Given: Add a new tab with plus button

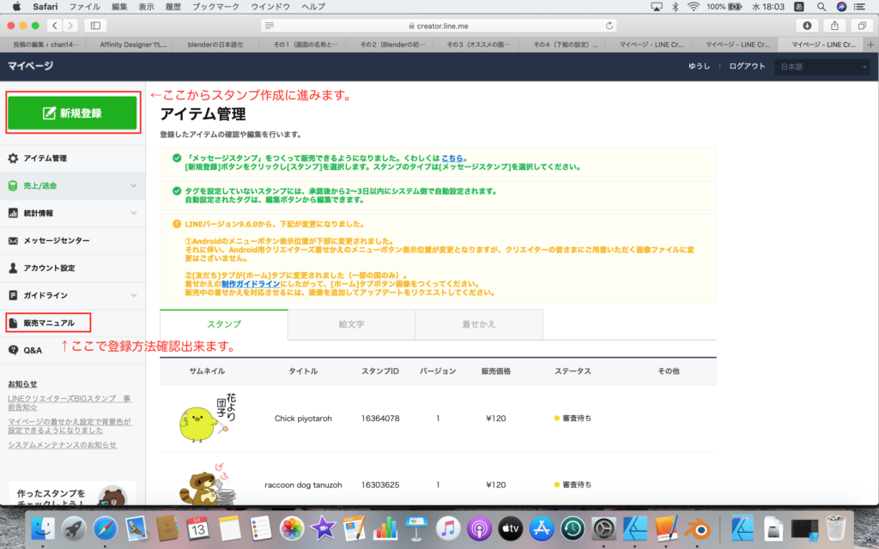Looking at the screenshot, I should 870,45.
